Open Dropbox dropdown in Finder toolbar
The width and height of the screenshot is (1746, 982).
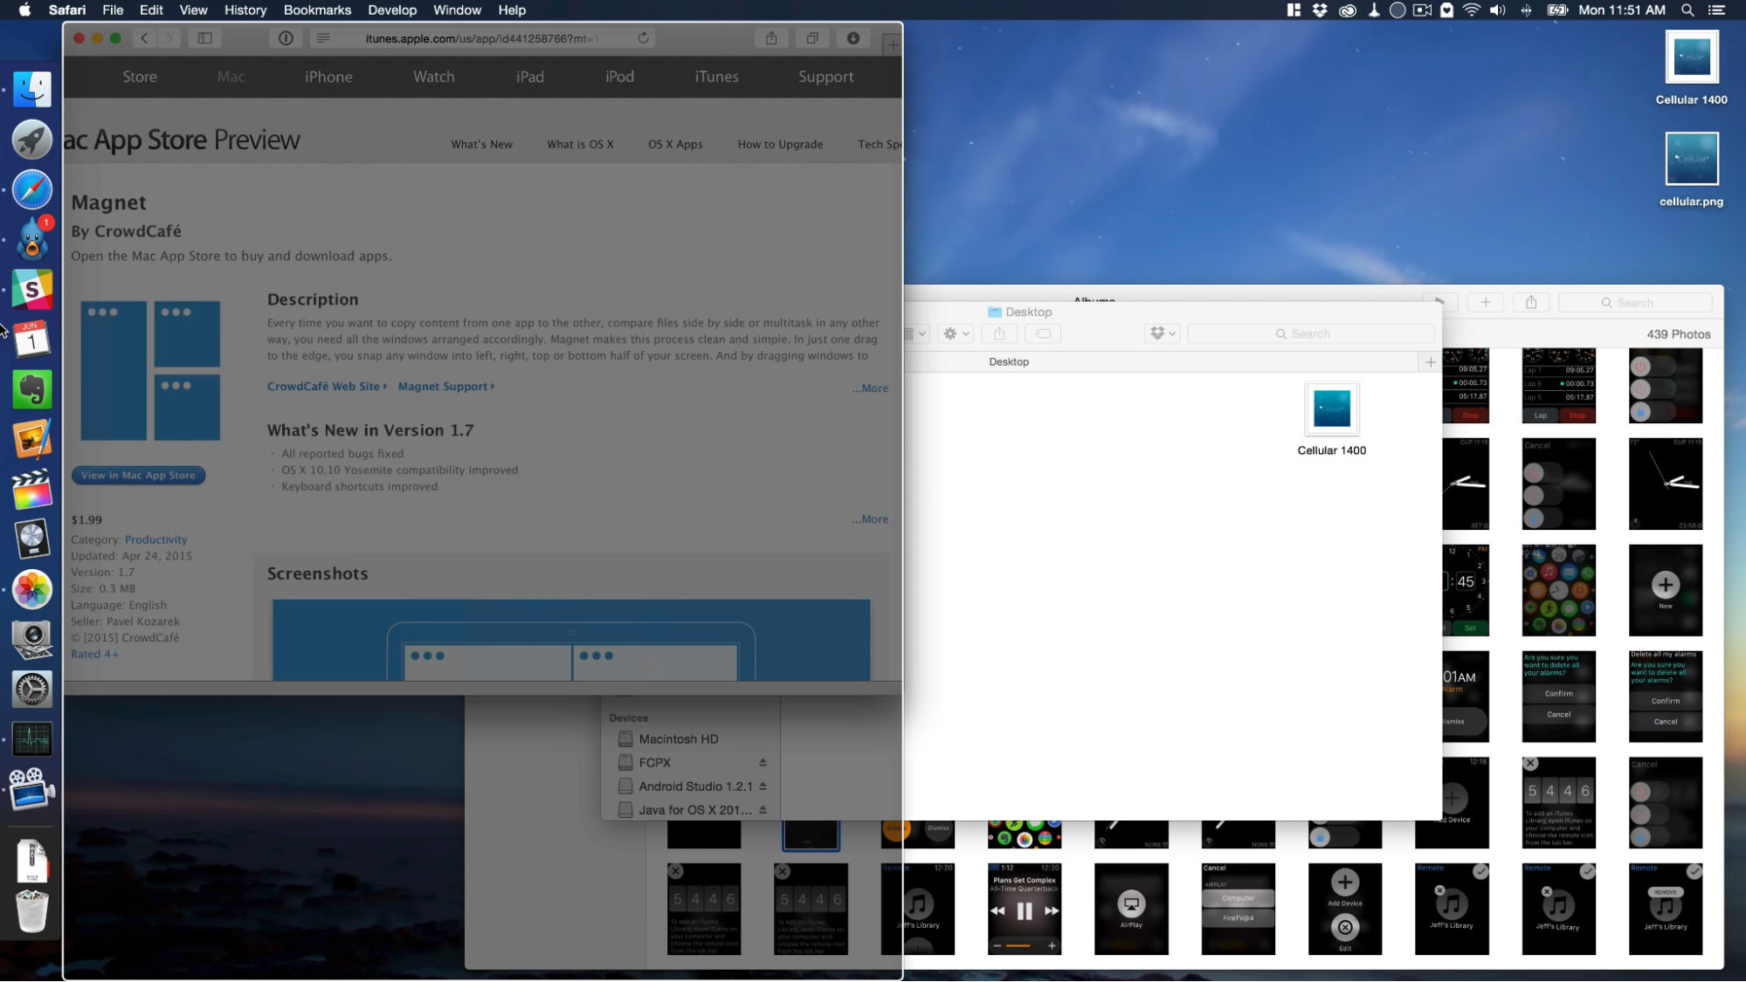pyautogui.click(x=1163, y=333)
